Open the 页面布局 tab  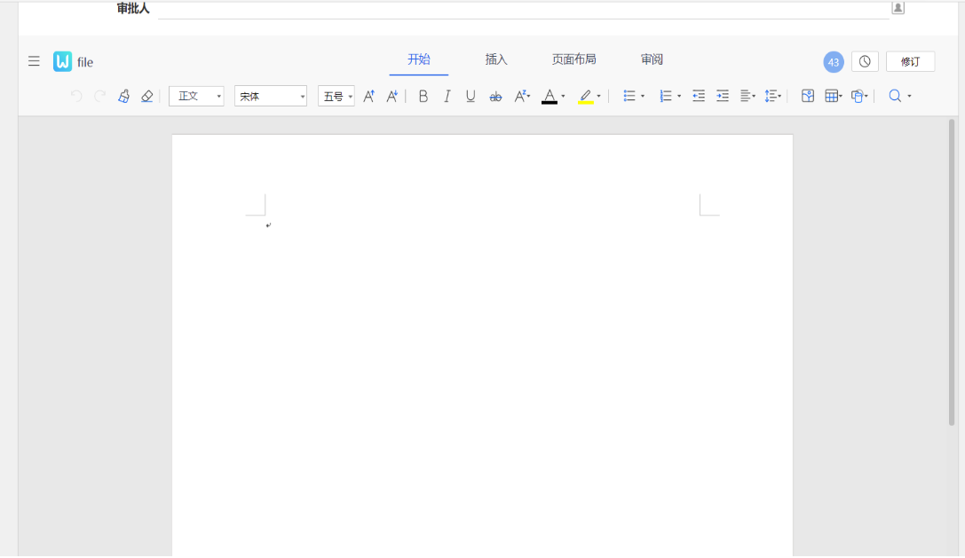[x=573, y=59]
